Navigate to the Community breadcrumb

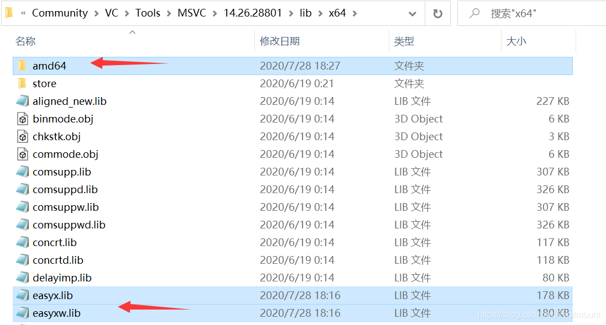[x=60, y=13]
